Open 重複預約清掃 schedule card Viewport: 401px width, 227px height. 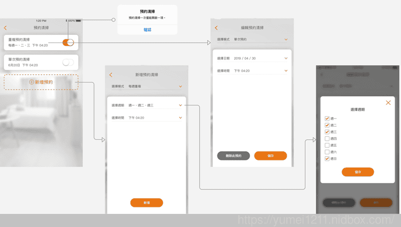coord(41,43)
